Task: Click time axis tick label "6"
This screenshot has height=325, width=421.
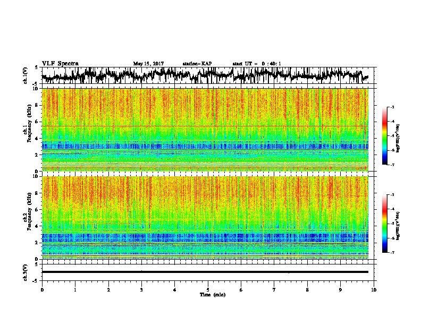Action: [x=241, y=290]
